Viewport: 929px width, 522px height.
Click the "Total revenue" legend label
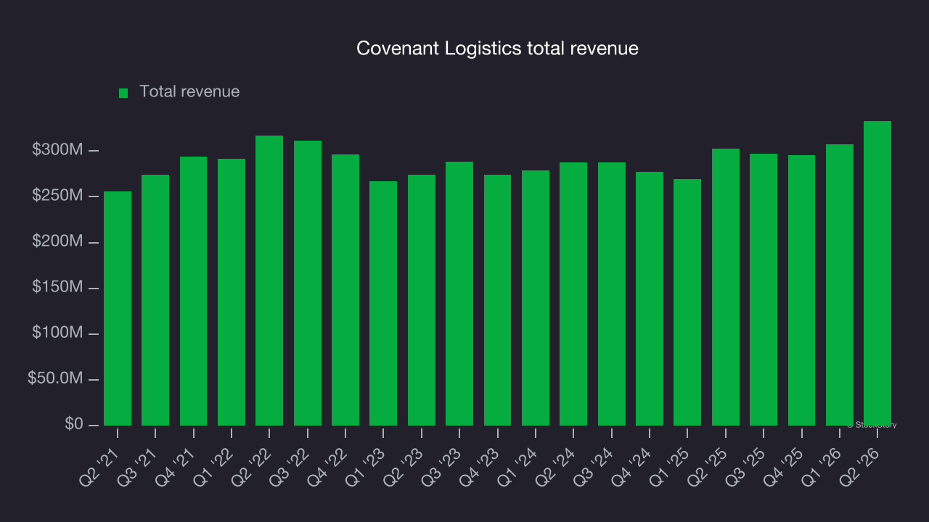tap(189, 92)
